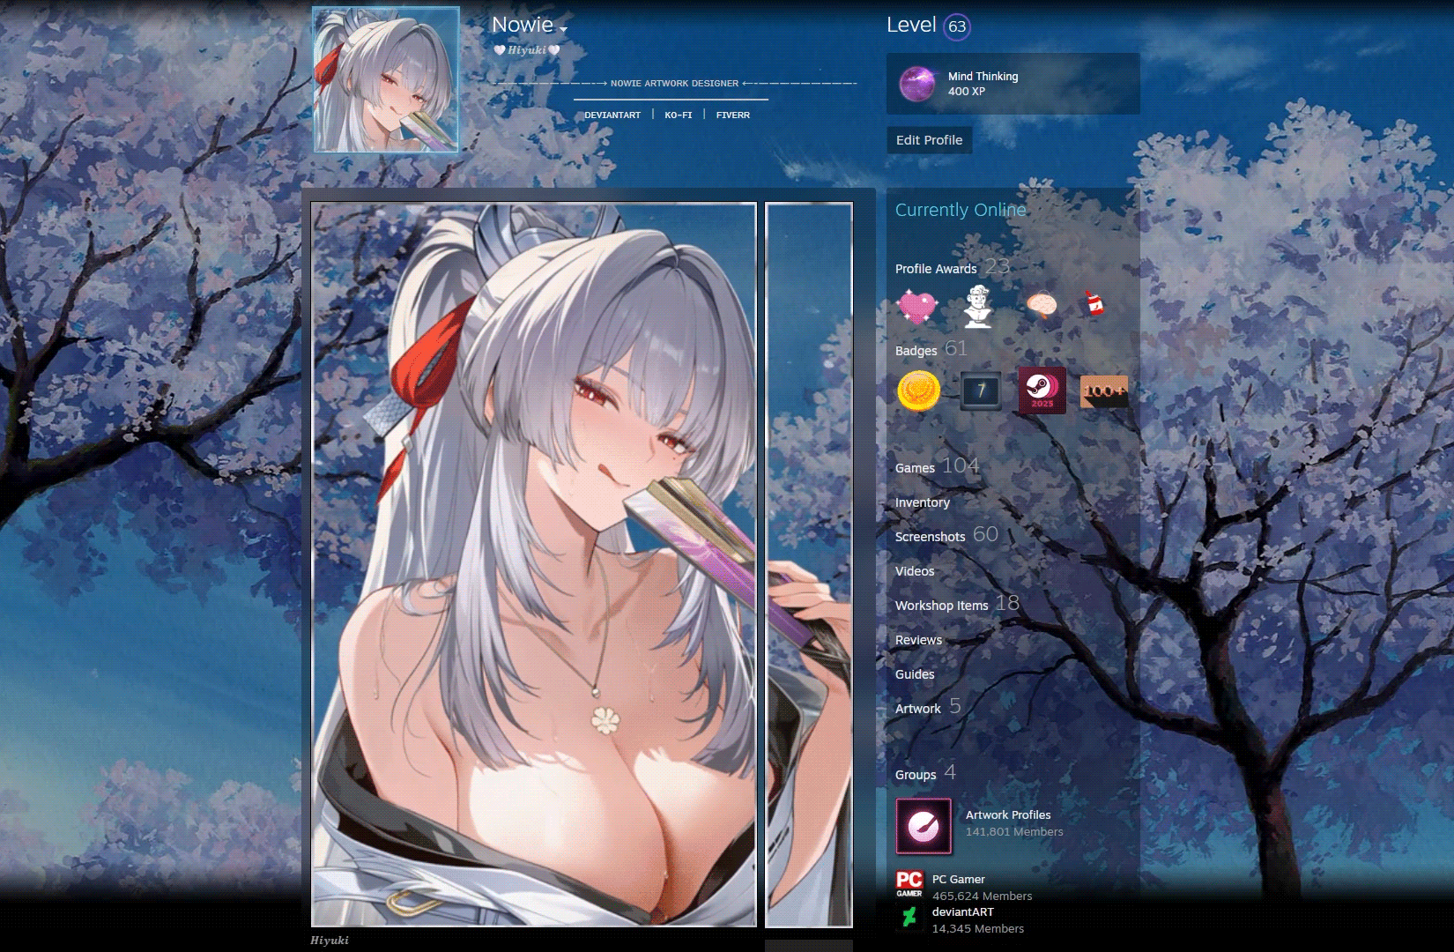
Task: Click the 14,345 Members text
Action: tap(978, 929)
